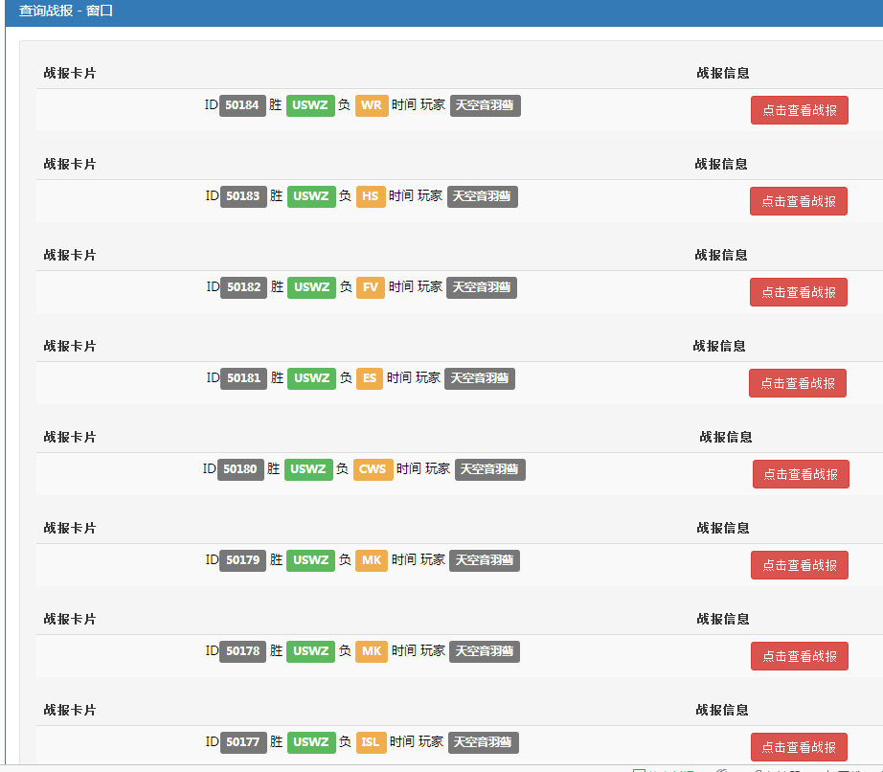The width and height of the screenshot is (883, 772).
Task: Click player name badge in row 50178
Action: 485,651
